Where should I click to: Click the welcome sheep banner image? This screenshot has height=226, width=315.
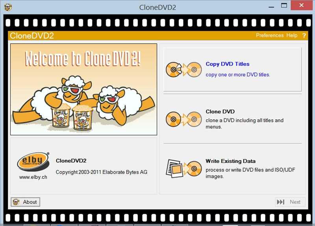83,89
